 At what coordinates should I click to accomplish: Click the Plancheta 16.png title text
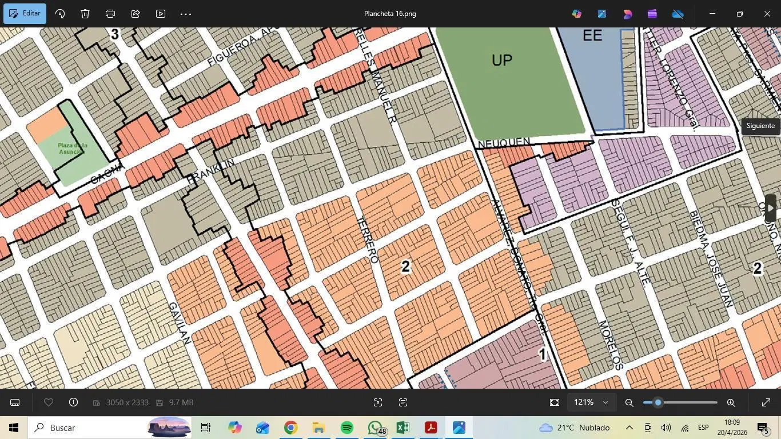pos(390,14)
